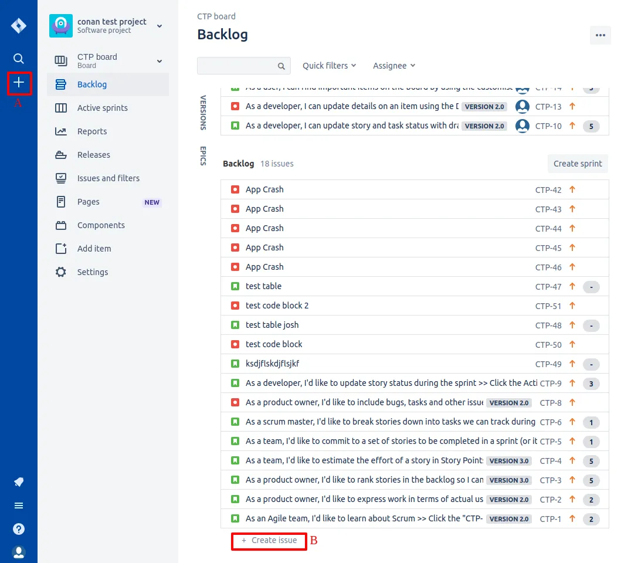621x563 pixels.
Task: Click VERSION 3.0 label on CTP-4
Action: 509,461
